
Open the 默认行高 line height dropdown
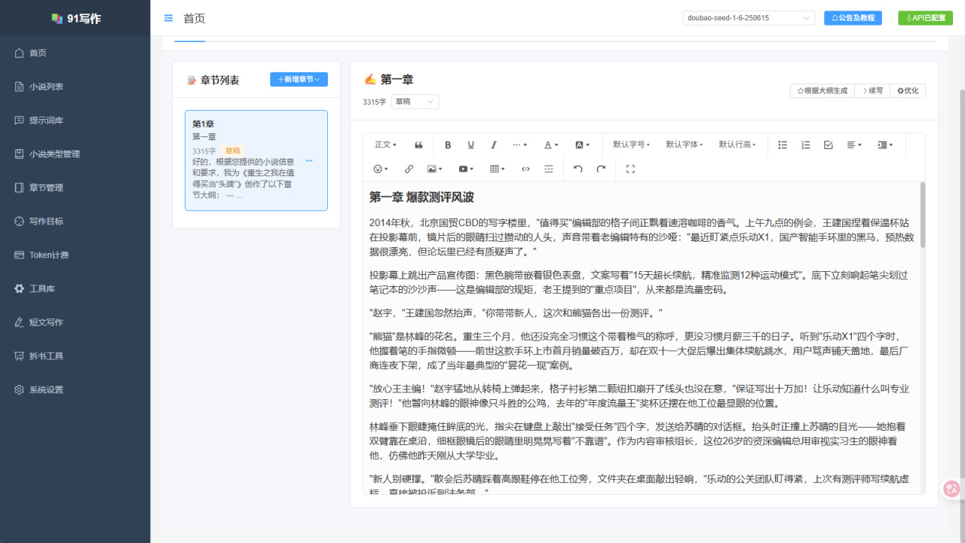737,145
